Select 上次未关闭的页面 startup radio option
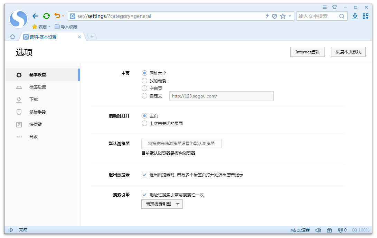Image resolution: width=377 pixels, height=238 pixels. click(144, 123)
